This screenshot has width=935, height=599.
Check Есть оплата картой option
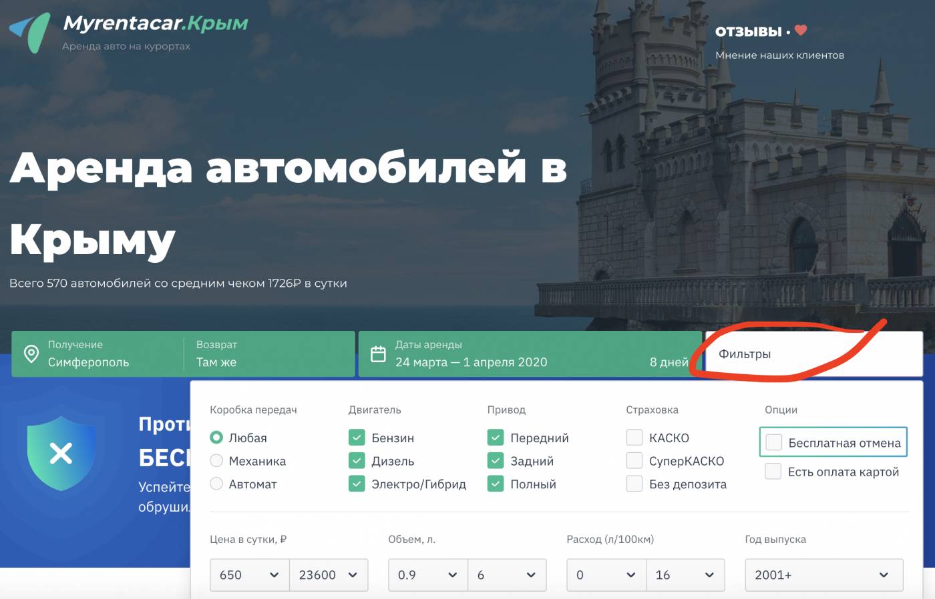coord(773,471)
